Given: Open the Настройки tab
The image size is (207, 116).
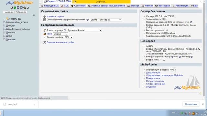Looking at the screenshot, I should tap(162, 6).
